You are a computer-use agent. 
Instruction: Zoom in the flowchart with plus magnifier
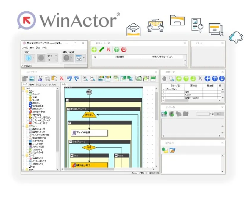pyautogui.click(x=85, y=78)
